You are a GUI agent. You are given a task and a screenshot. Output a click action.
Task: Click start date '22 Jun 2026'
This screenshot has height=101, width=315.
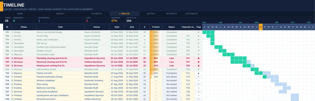117,58
